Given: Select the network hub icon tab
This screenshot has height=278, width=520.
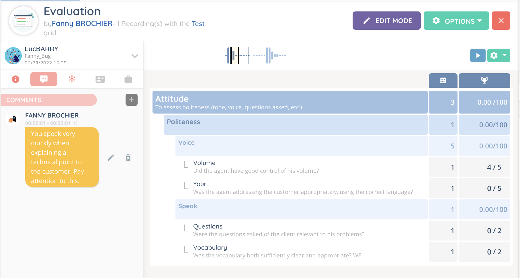Looking at the screenshot, I should coord(72,79).
